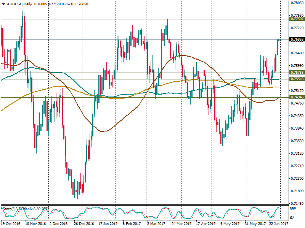Screen dimensions: 305x228
Task: Click the 19 Oct 2016 date label
Action: click(x=11, y=224)
